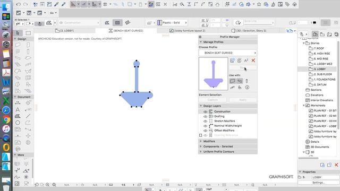Click the edit profile icon in Profile Manager

tap(239, 60)
